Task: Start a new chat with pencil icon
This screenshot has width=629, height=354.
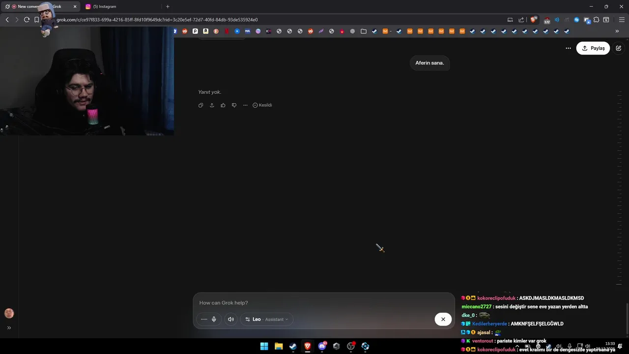Action: tap(619, 48)
